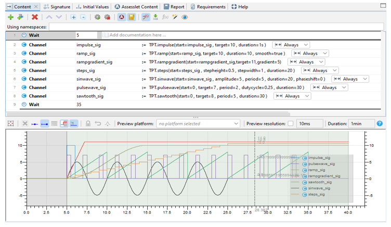The image size is (391, 227).
Task: Click the TPT.steps expression text
Action: point(222,70)
